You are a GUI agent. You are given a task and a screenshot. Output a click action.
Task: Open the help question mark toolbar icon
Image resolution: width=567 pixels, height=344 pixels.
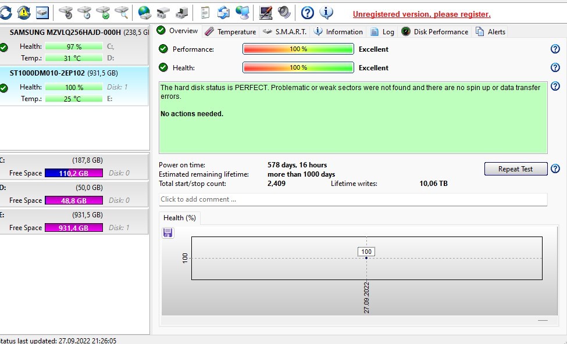[308, 12]
